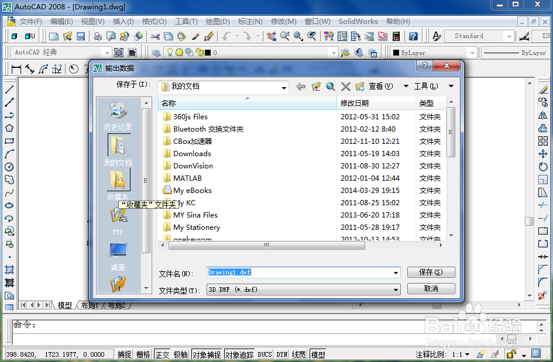Expand the 文件类型 3D DWF dropdown
The image size is (553, 362).
pos(396,290)
